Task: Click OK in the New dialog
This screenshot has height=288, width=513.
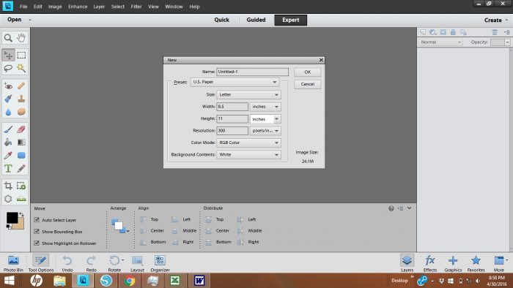Action: [308, 72]
